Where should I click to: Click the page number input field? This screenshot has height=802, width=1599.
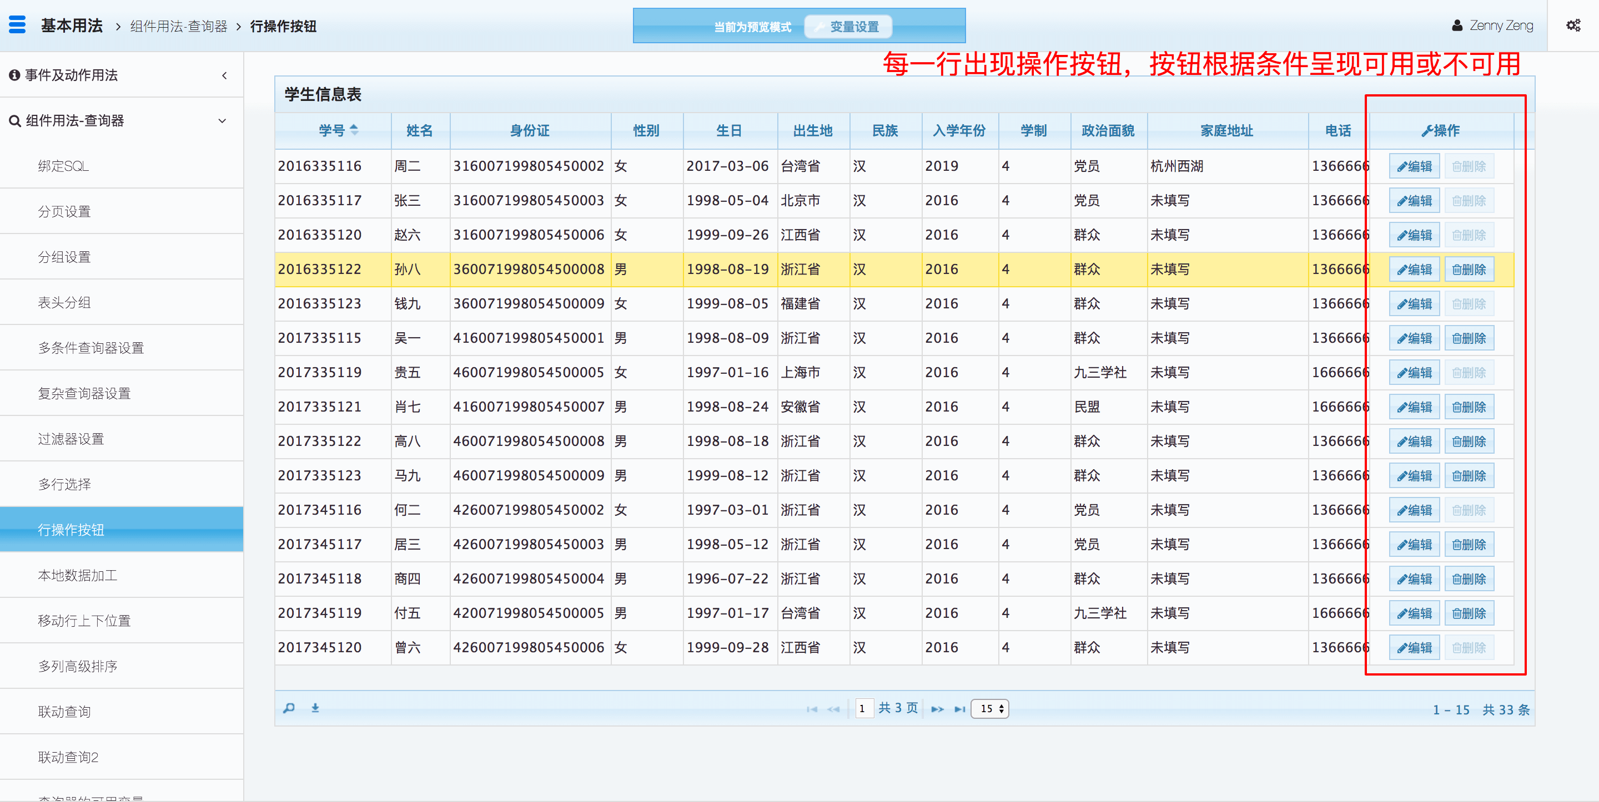click(x=863, y=708)
